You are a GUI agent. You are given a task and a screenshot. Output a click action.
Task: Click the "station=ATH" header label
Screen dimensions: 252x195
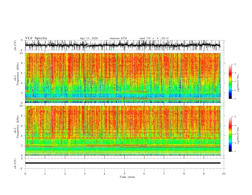[x=118, y=38]
